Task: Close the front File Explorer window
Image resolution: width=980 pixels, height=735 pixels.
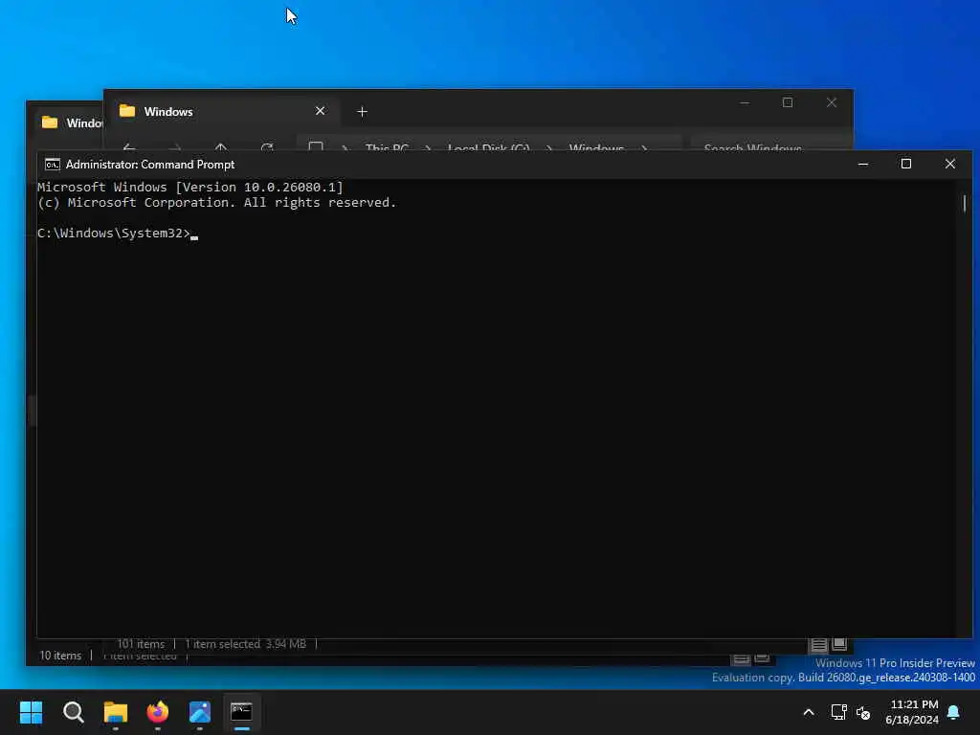Action: click(x=832, y=102)
